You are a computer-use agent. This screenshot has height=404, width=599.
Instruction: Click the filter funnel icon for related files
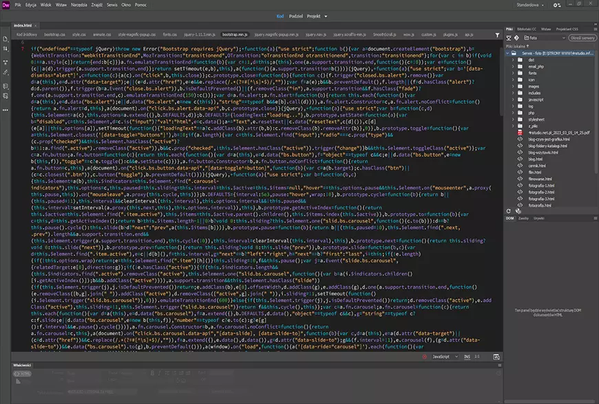click(497, 35)
